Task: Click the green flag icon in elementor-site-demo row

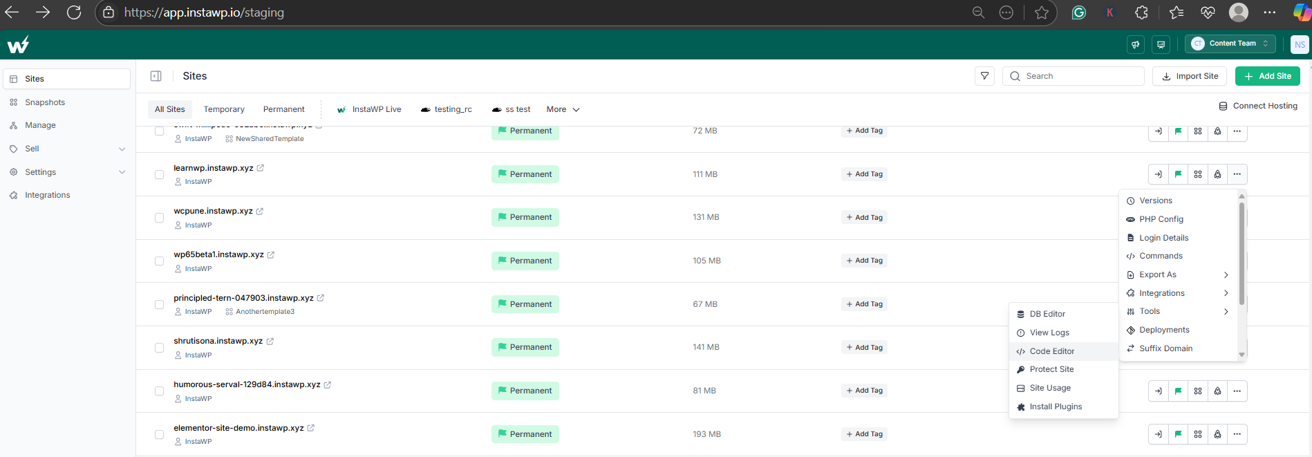Action: pyautogui.click(x=1179, y=434)
